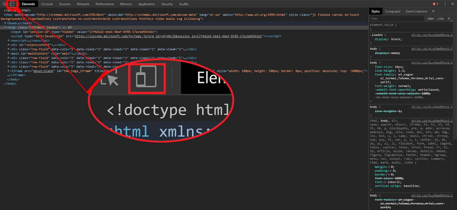Open stylesheet link of body display:none rule
The height and width of the screenshot is (210, 457).
click(432, 49)
